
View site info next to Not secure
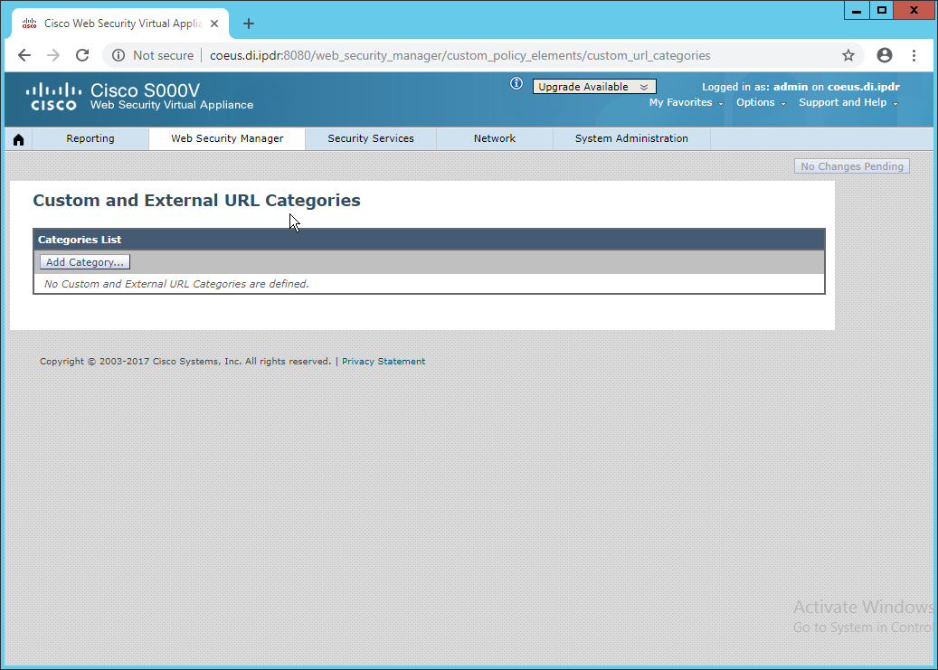(118, 56)
